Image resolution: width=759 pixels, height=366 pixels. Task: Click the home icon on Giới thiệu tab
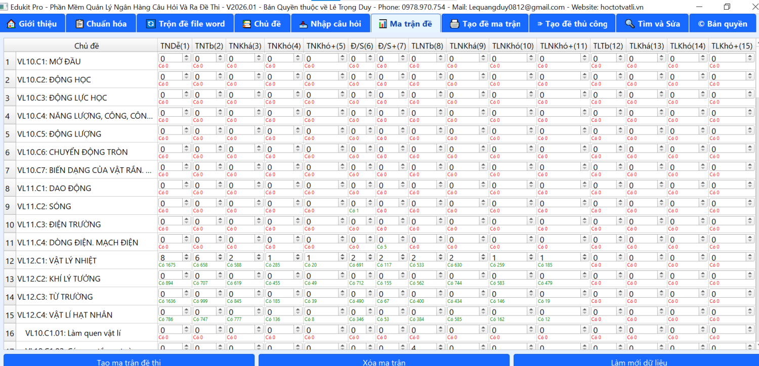11,24
